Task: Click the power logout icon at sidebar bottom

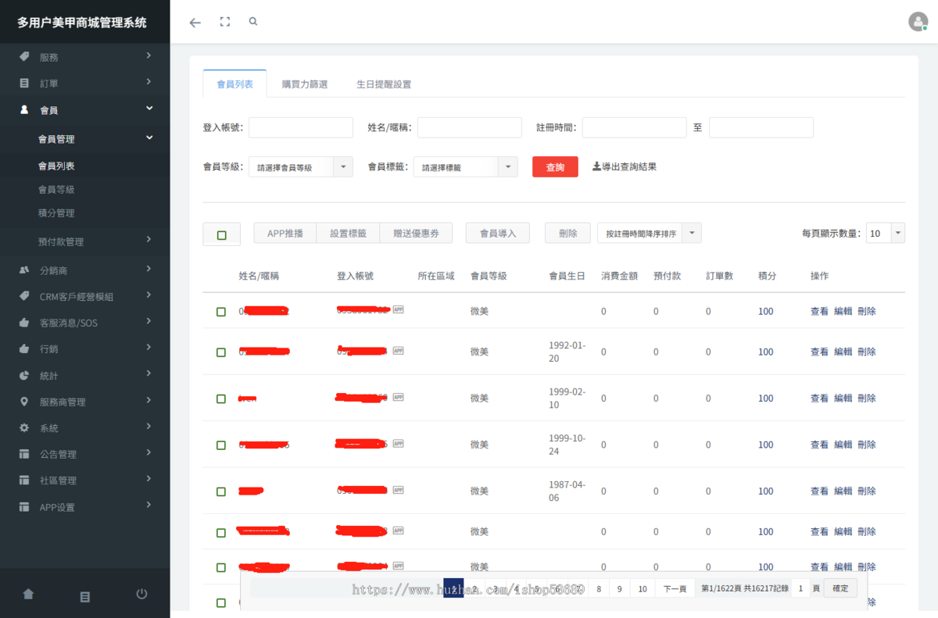Action: (x=141, y=595)
